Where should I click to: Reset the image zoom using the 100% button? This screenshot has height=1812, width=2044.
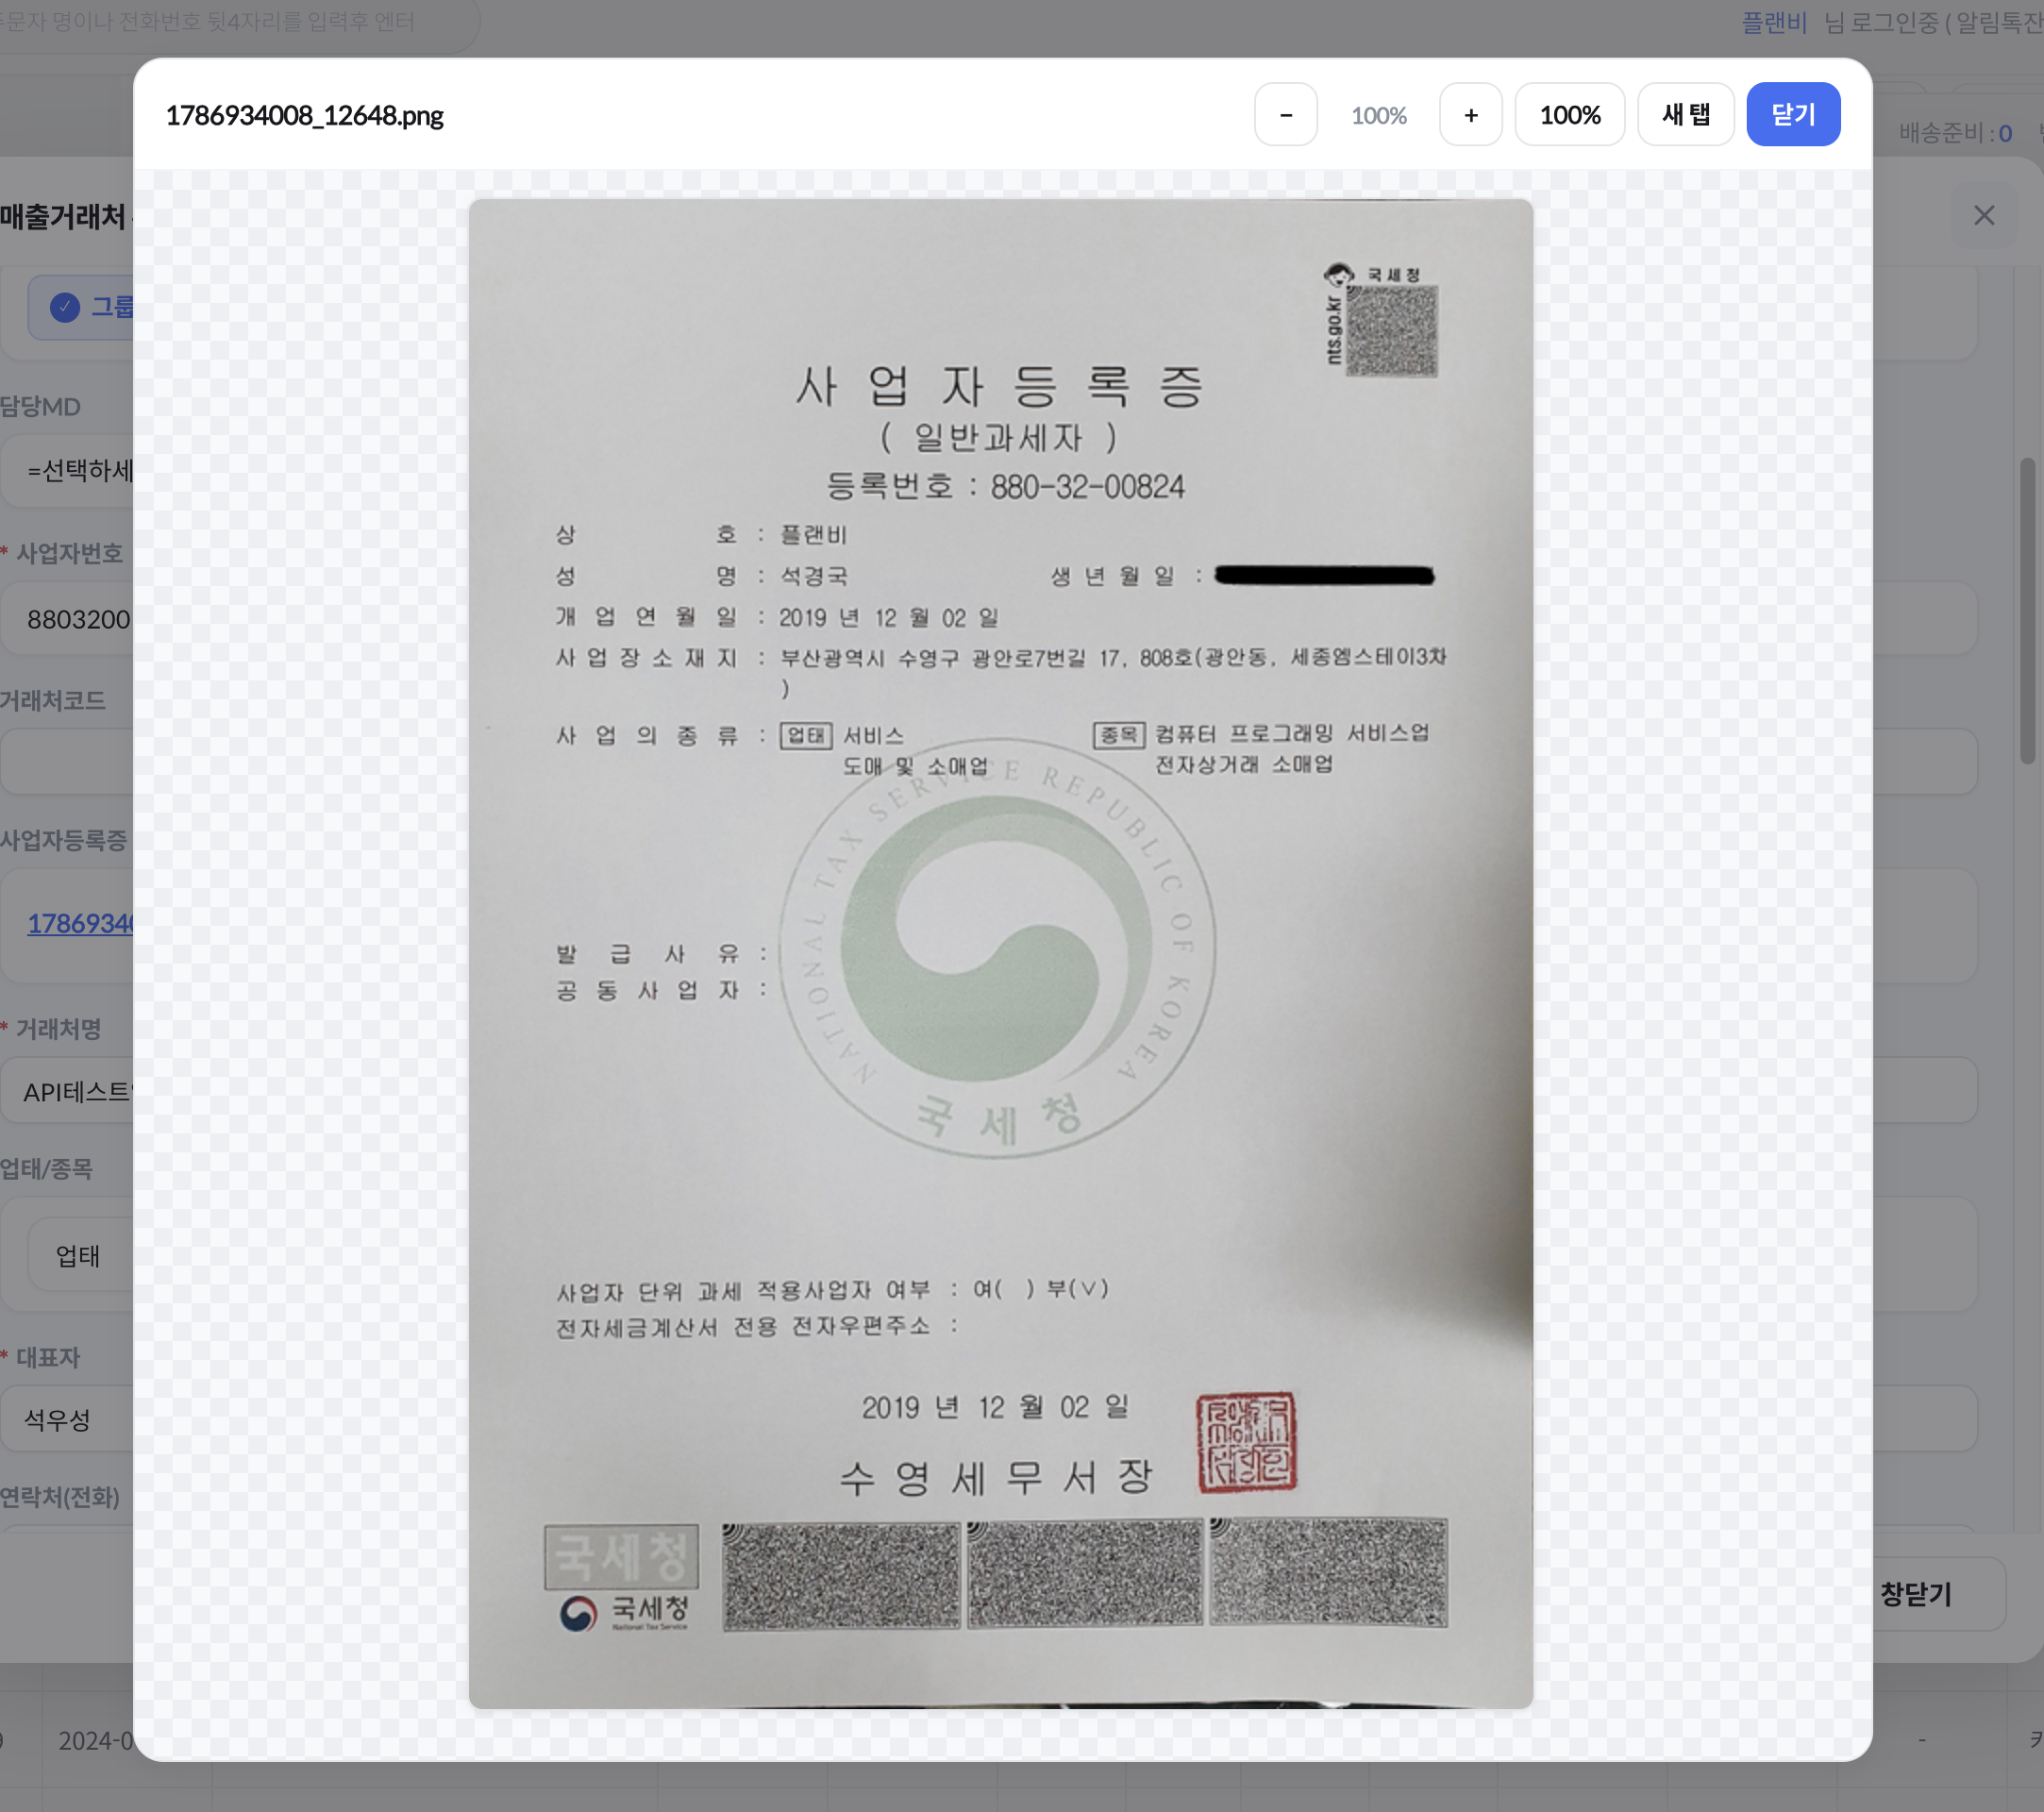[x=1570, y=115]
